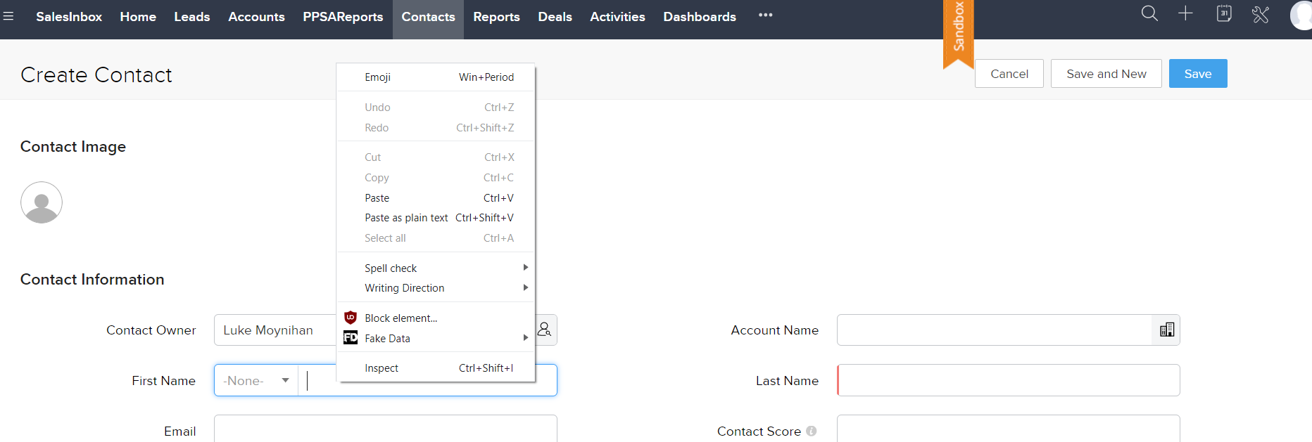Click the Contact Score input field
The height and width of the screenshot is (442, 1312).
tap(1009, 429)
